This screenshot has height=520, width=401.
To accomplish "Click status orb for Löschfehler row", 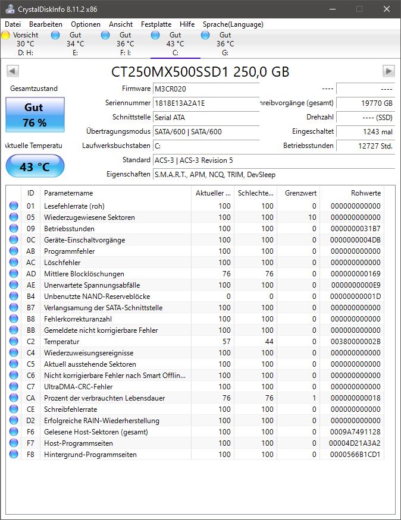I will [14, 262].
